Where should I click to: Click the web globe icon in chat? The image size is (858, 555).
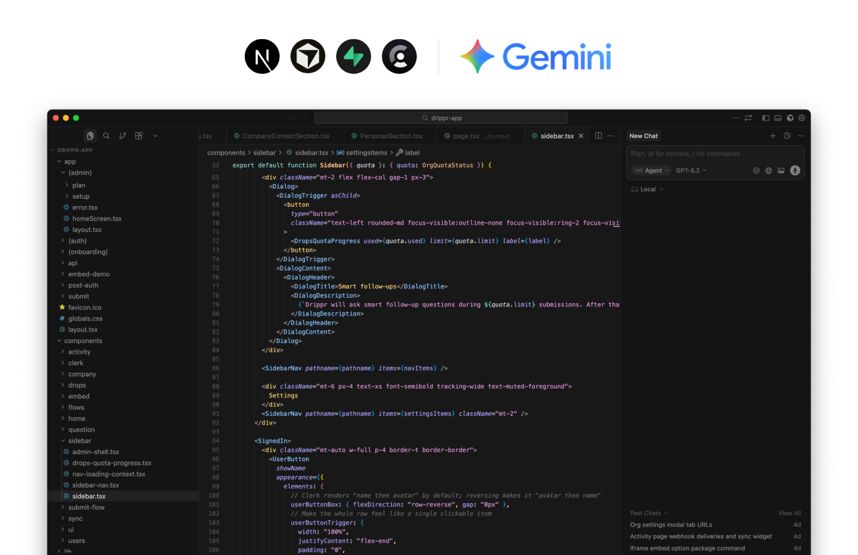click(x=768, y=170)
